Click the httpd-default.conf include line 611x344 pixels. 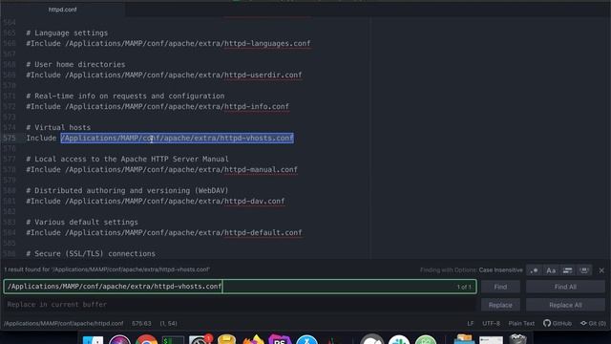tap(164, 233)
